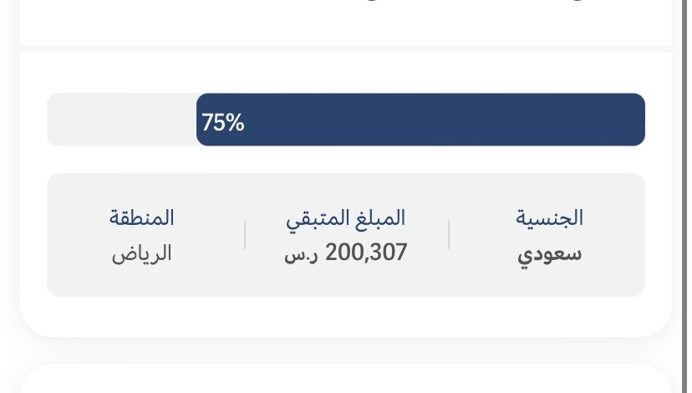Click the الرياض region value
Viewport: 692px width, 393px height.
tap(142, 254)
